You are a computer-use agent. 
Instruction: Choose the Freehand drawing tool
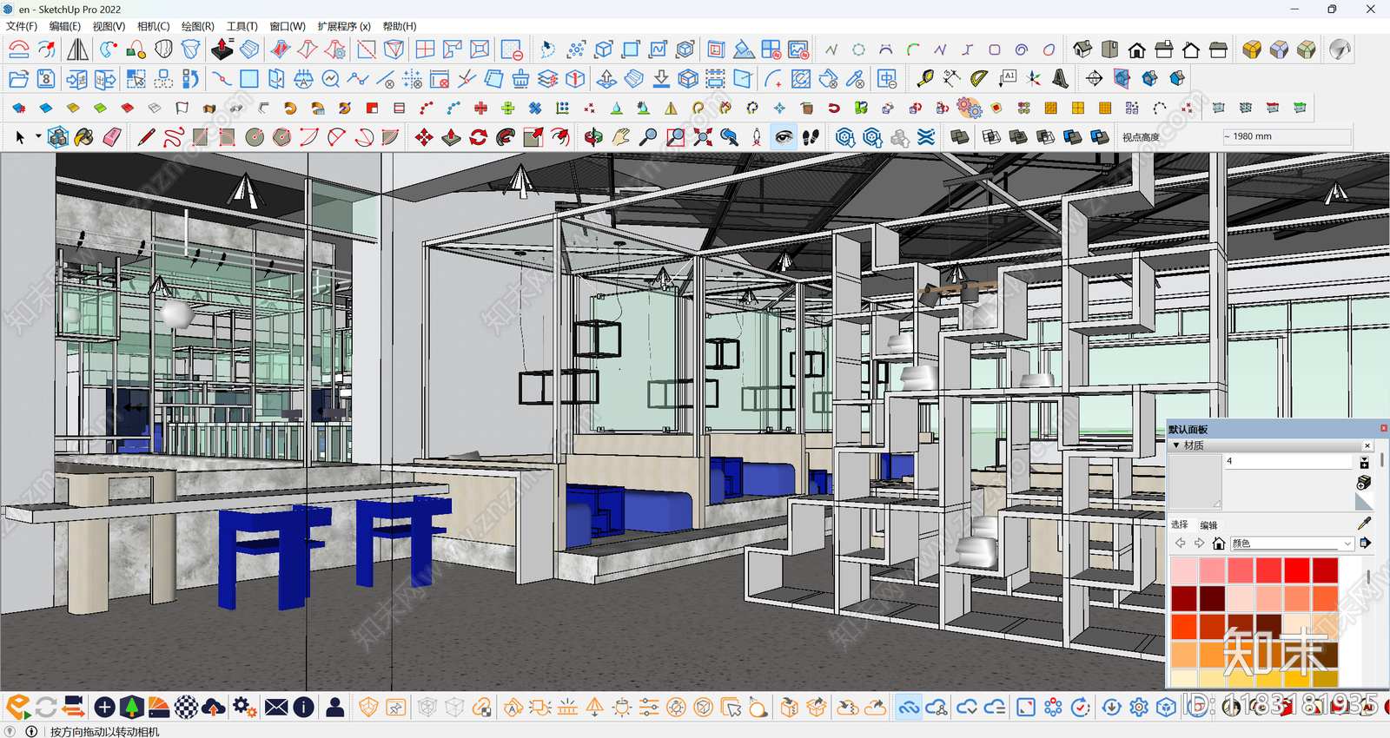[x=173, y=137]
